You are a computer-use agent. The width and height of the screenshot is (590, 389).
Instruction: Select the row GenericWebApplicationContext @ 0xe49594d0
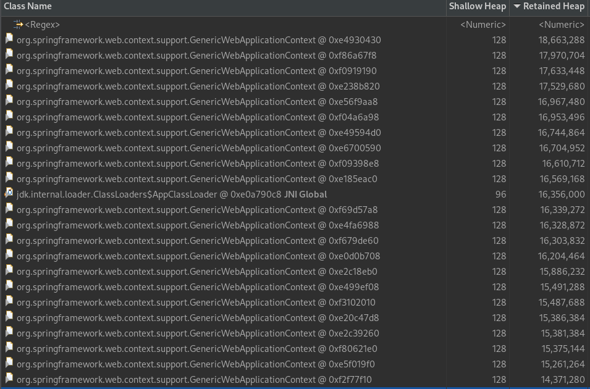295,132
